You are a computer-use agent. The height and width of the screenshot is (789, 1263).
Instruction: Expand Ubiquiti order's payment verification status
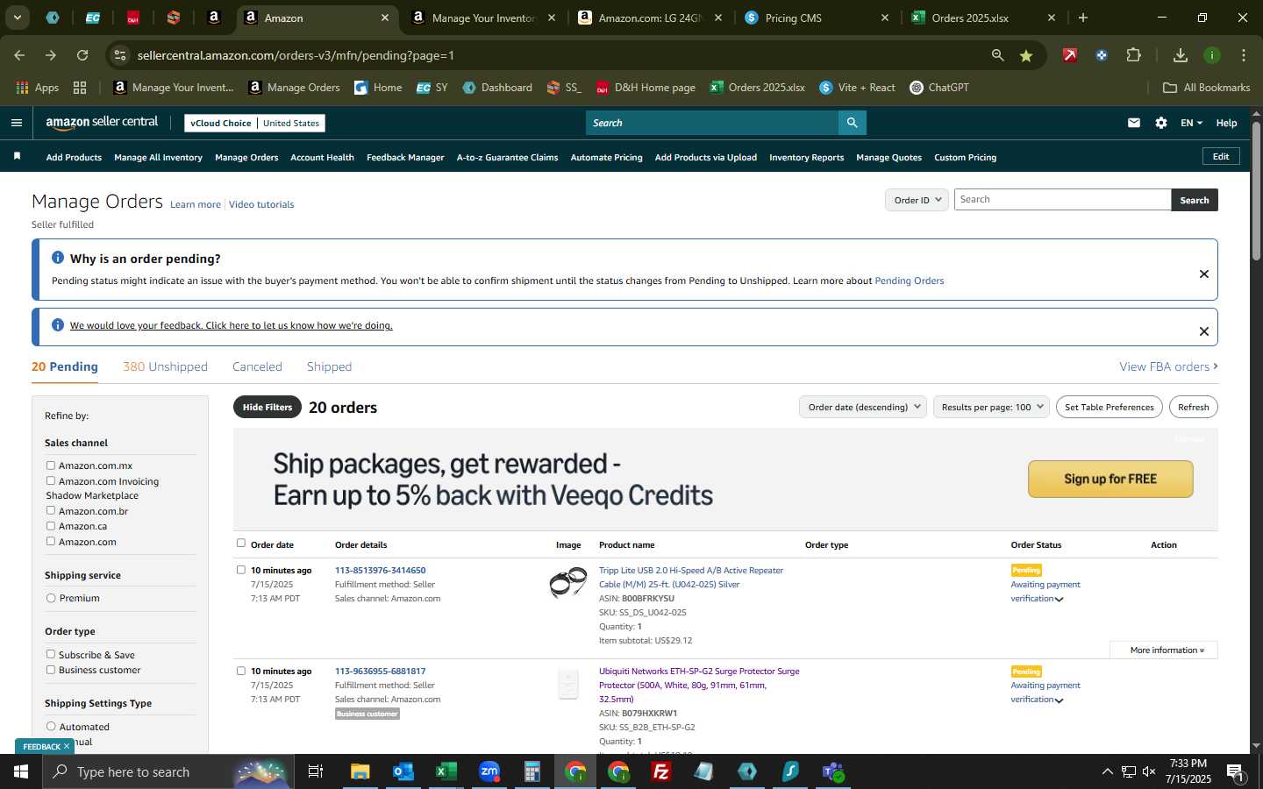click(1060, 700)
